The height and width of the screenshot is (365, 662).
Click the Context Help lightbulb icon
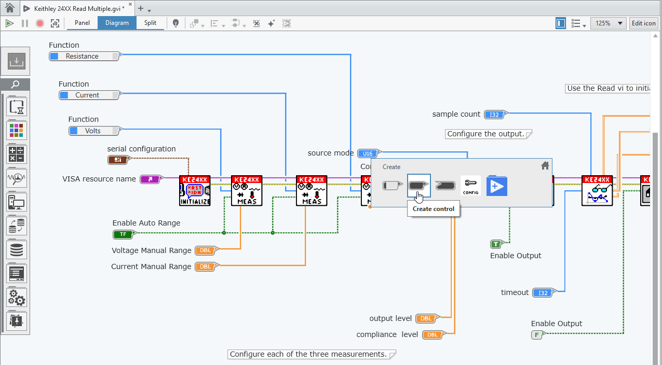176,23
